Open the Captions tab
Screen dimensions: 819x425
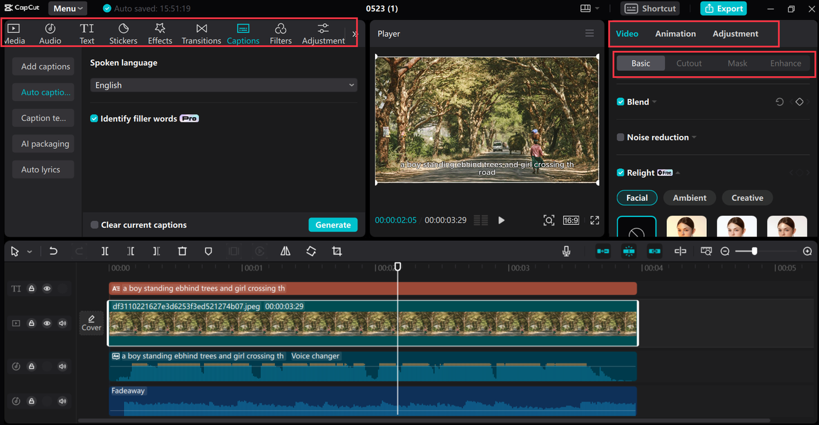pyautogui.click(x=243, y=33)
